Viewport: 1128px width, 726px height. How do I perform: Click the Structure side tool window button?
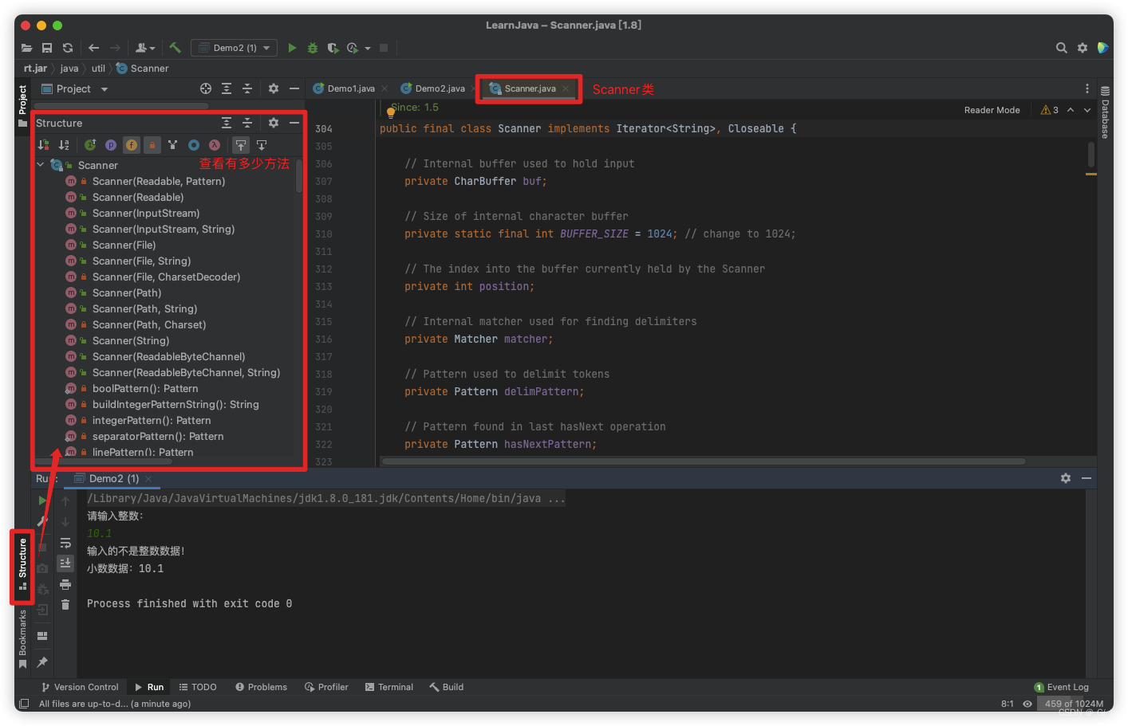click(x=22, y=564)
